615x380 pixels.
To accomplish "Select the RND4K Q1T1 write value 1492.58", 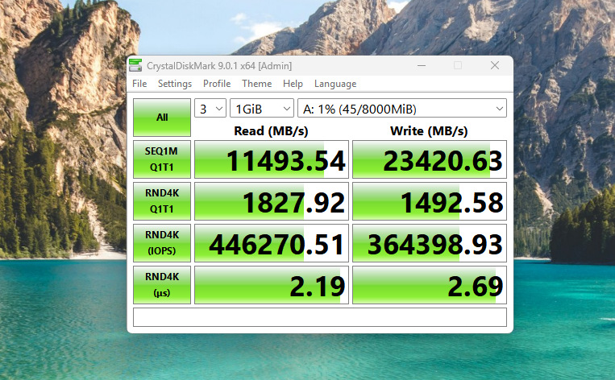I will (x=430, y=201).
